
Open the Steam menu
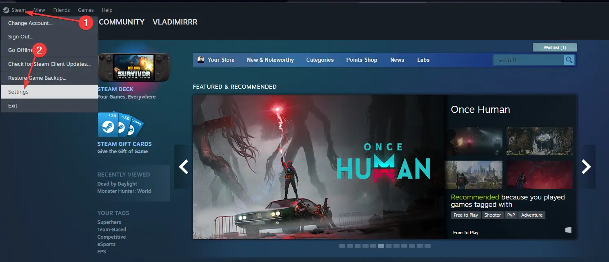pyautogui.click(x=19, y=10)
